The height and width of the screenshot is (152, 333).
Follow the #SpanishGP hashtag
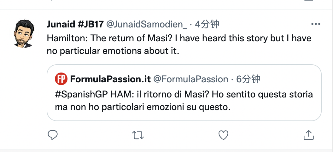(82, 95)
